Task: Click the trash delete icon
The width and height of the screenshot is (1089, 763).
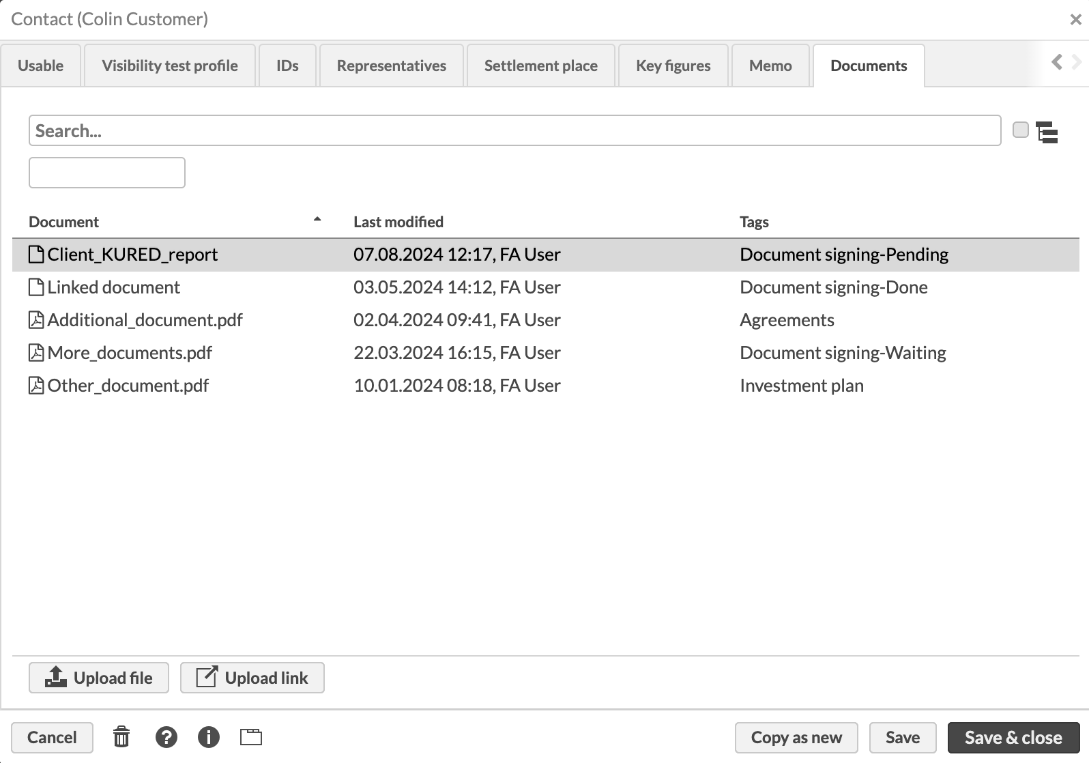Action: click(x=121, y=737)
